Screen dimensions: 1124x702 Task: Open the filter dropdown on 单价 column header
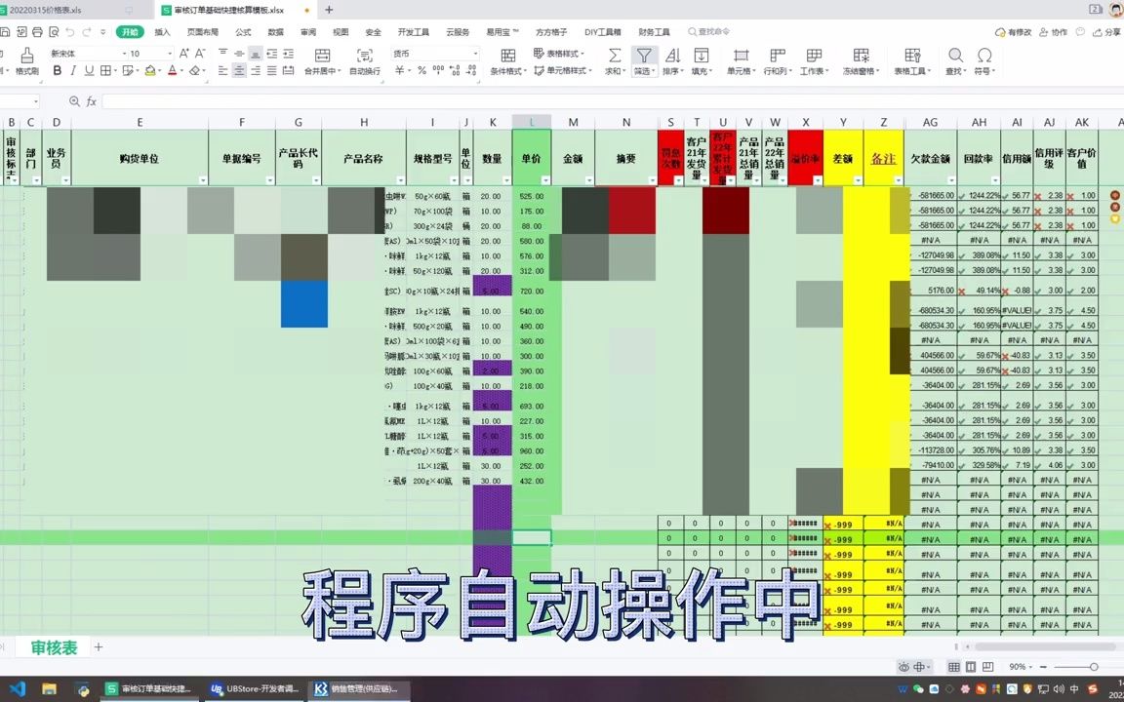pos(546,179)
